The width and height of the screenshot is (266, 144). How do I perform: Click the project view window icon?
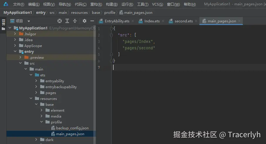pos(12,21)
